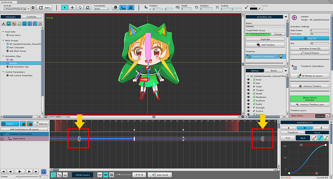This screenshot has width=333, height=179.
Task: Click the 'A' all-filter icon in hierarchy
Action: (3, 24)
